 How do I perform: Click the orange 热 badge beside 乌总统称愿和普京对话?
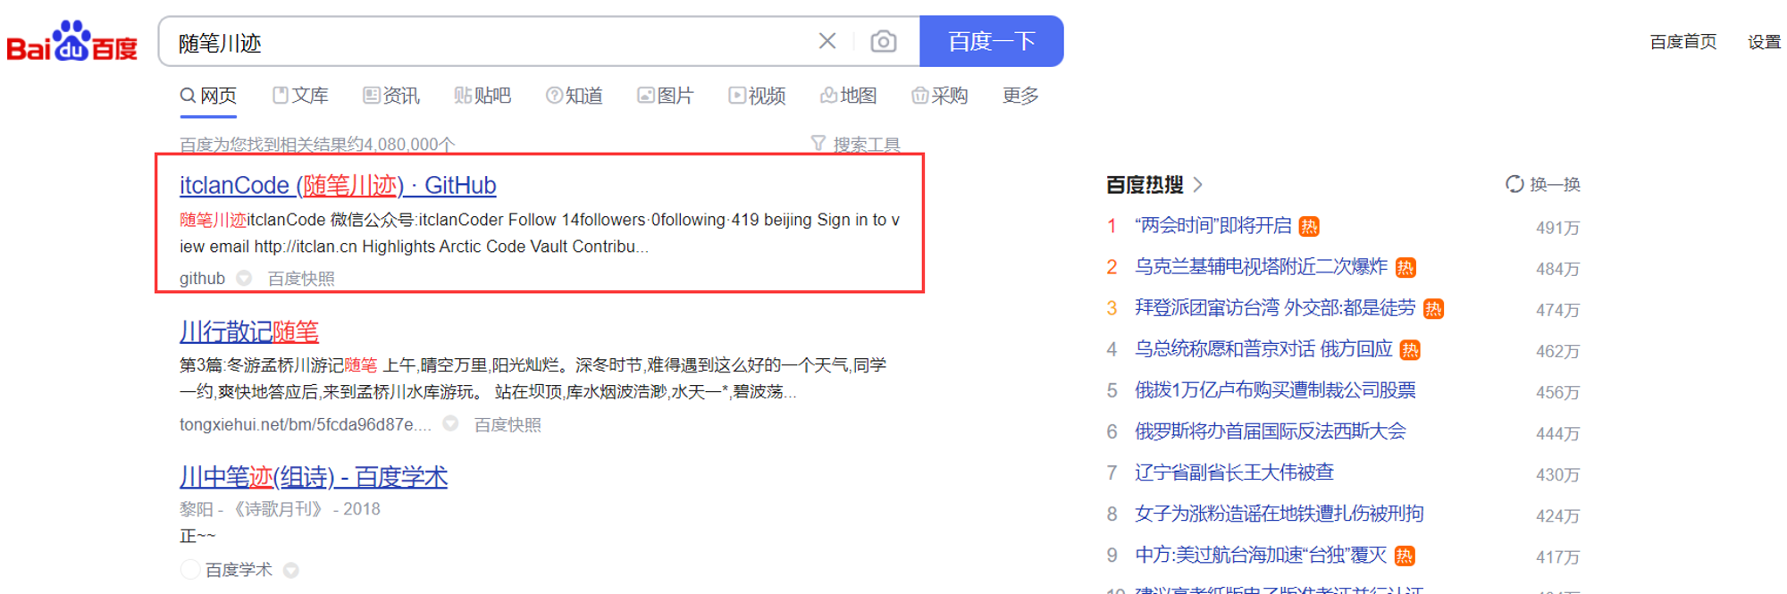(x=1410, y=350)
